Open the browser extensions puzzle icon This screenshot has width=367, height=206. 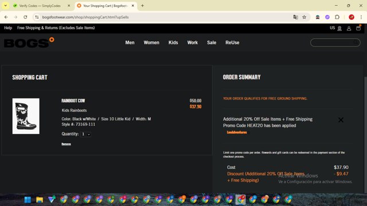pos(337,17)
